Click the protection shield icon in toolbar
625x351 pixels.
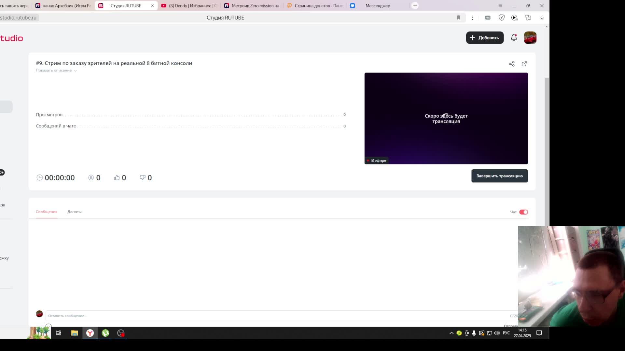coord(501,18)
